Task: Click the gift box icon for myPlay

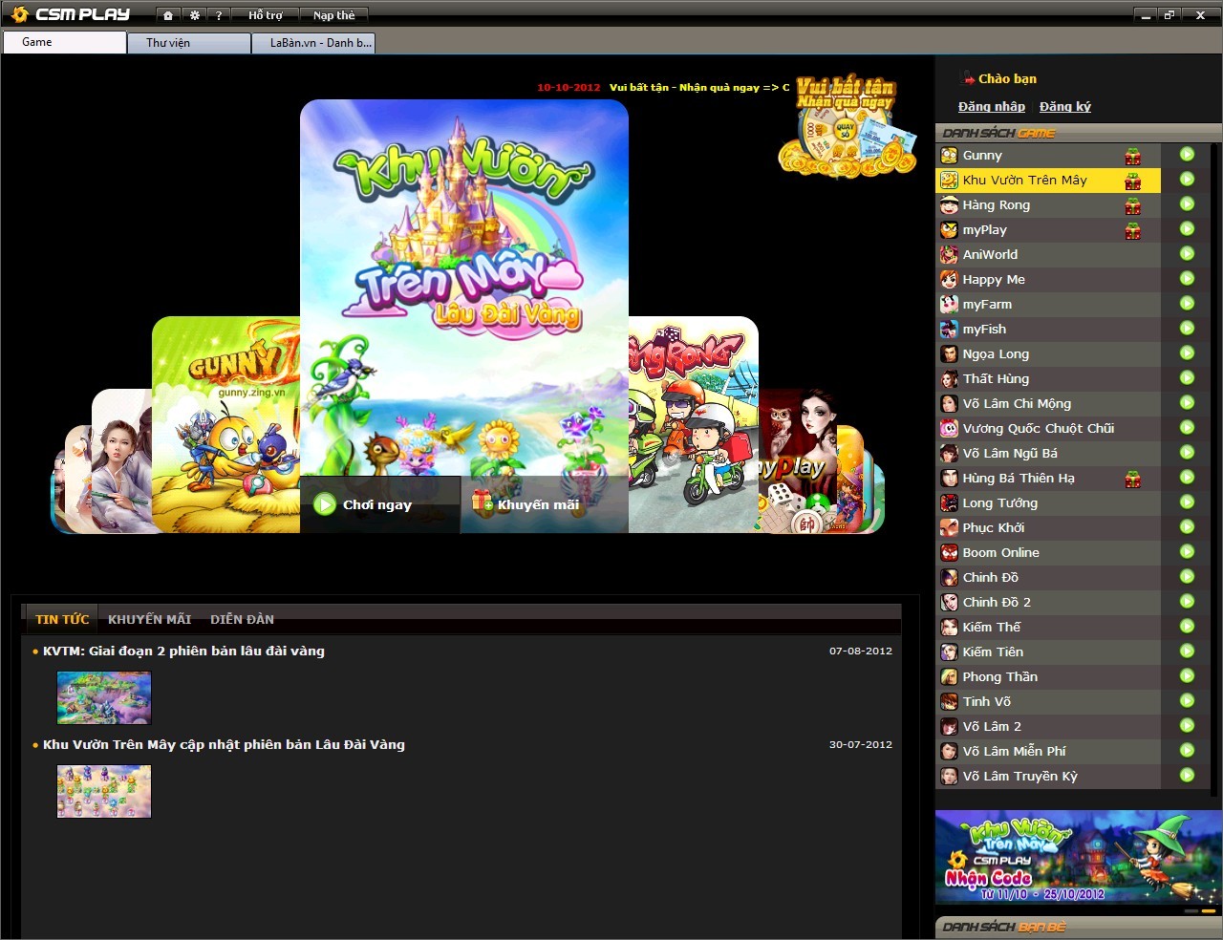Action: coord(1133,230)
